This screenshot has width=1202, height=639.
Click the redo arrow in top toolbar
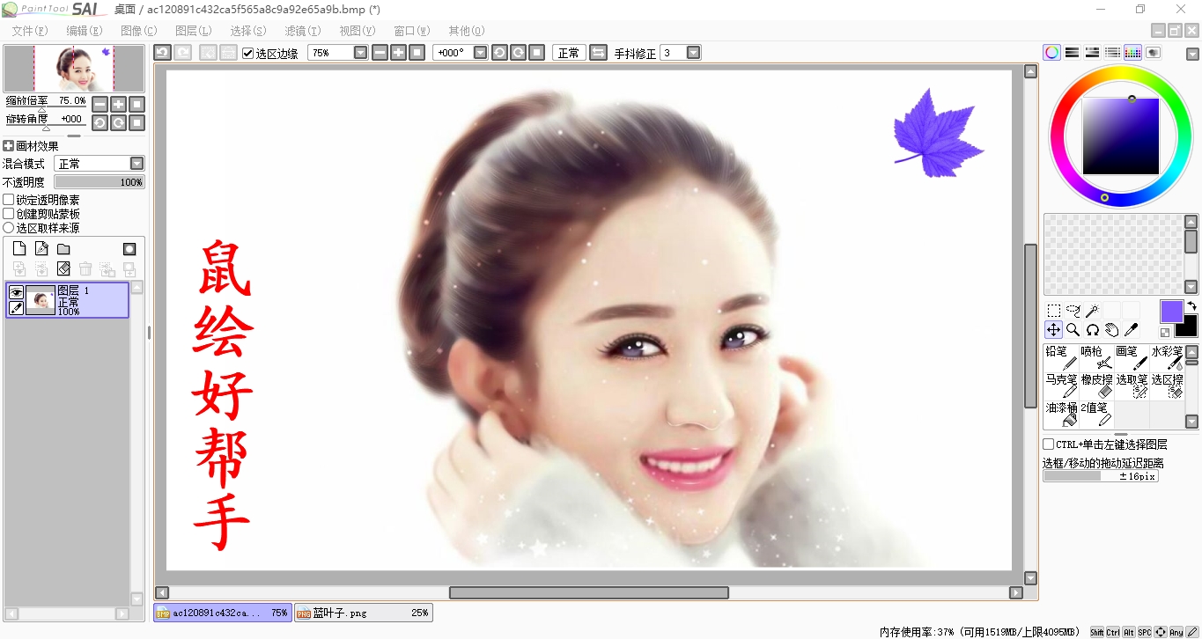coord(182,53)
